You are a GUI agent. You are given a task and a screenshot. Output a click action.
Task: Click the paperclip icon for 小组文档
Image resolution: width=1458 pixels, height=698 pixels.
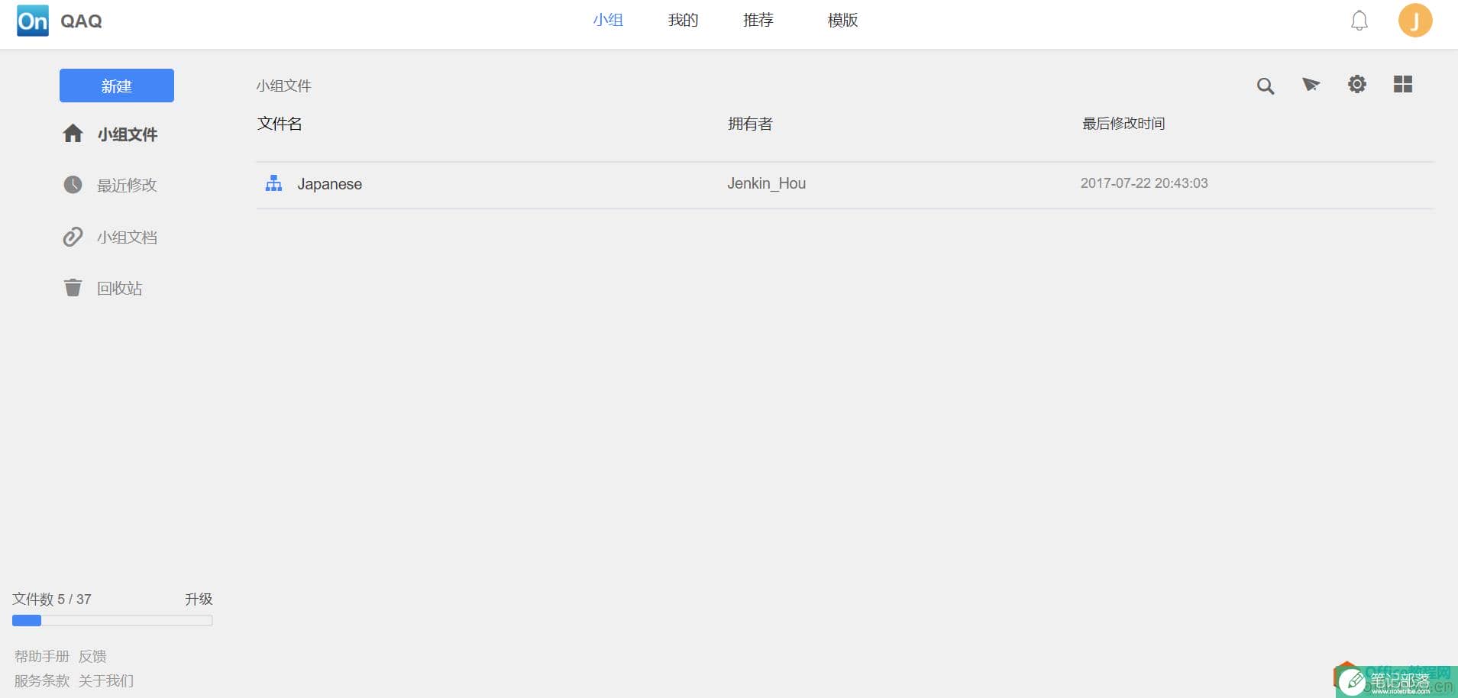[x=73, y=237]
